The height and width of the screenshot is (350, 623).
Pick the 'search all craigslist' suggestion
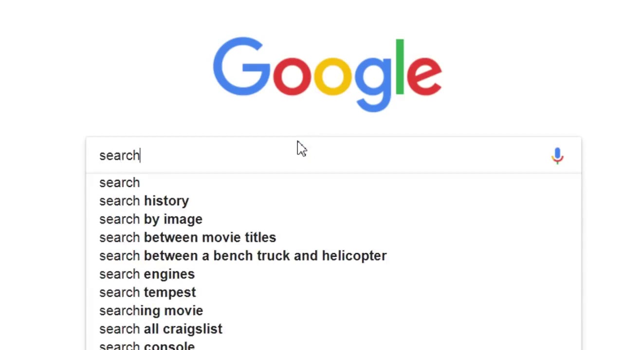coord(161,329)
